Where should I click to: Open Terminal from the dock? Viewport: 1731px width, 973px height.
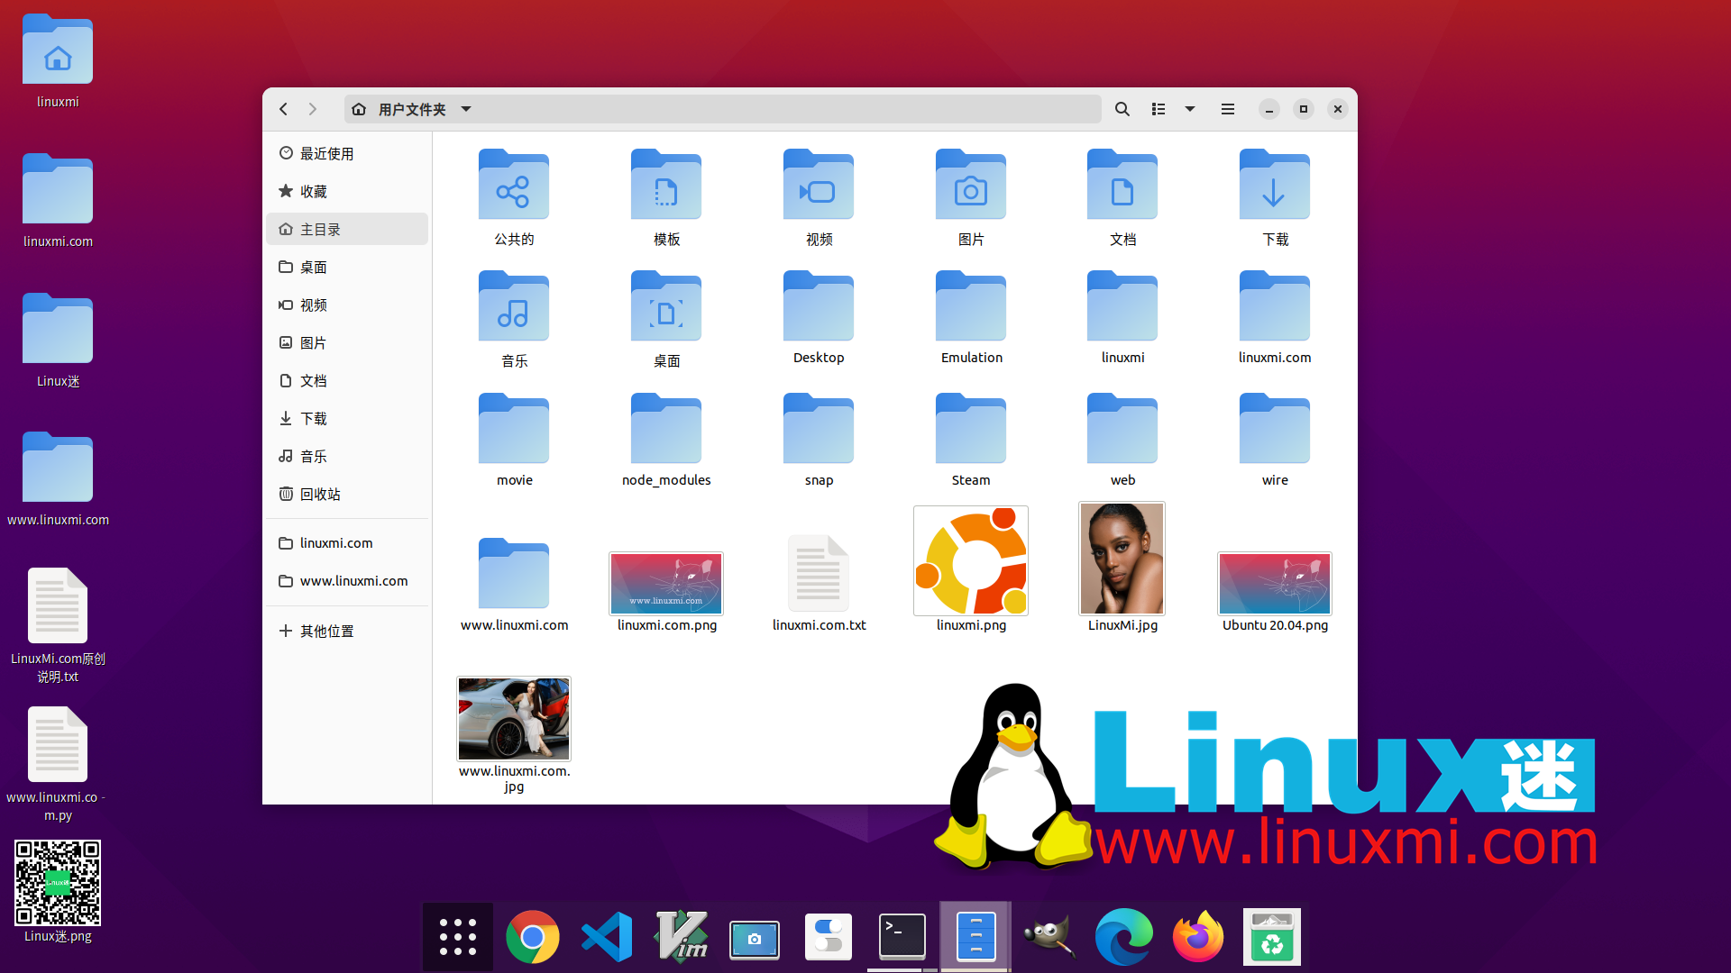click(x=902, y=937)
